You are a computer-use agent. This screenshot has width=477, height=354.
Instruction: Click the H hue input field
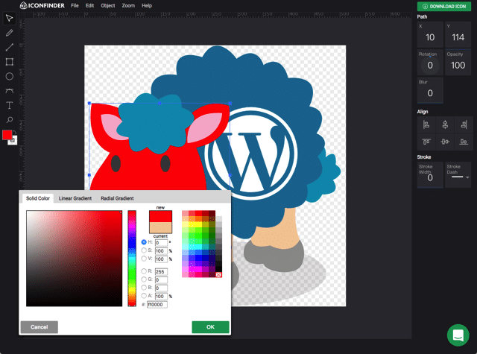click(x=161, y=243)
